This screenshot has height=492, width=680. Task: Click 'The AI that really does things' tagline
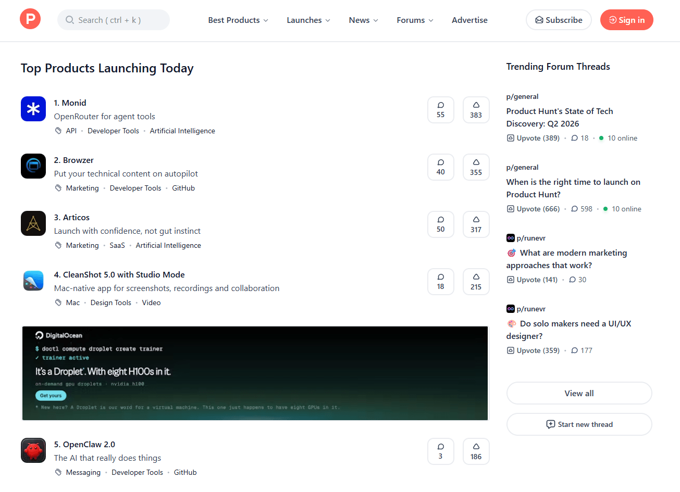click(108, 458)
